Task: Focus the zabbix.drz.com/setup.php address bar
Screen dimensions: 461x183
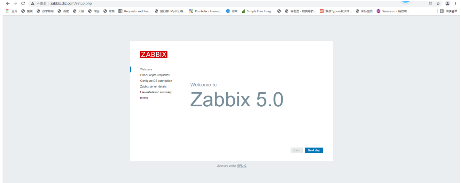Action: [71, 4]
